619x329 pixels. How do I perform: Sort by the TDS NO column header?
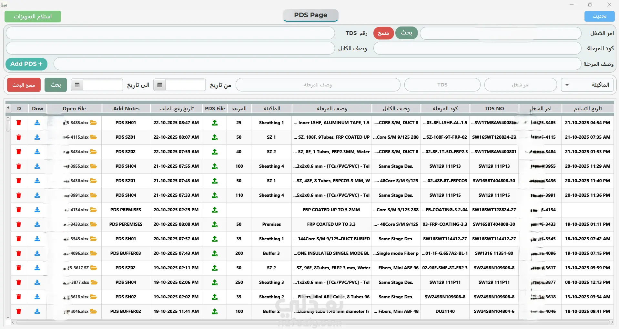(494, 109)
